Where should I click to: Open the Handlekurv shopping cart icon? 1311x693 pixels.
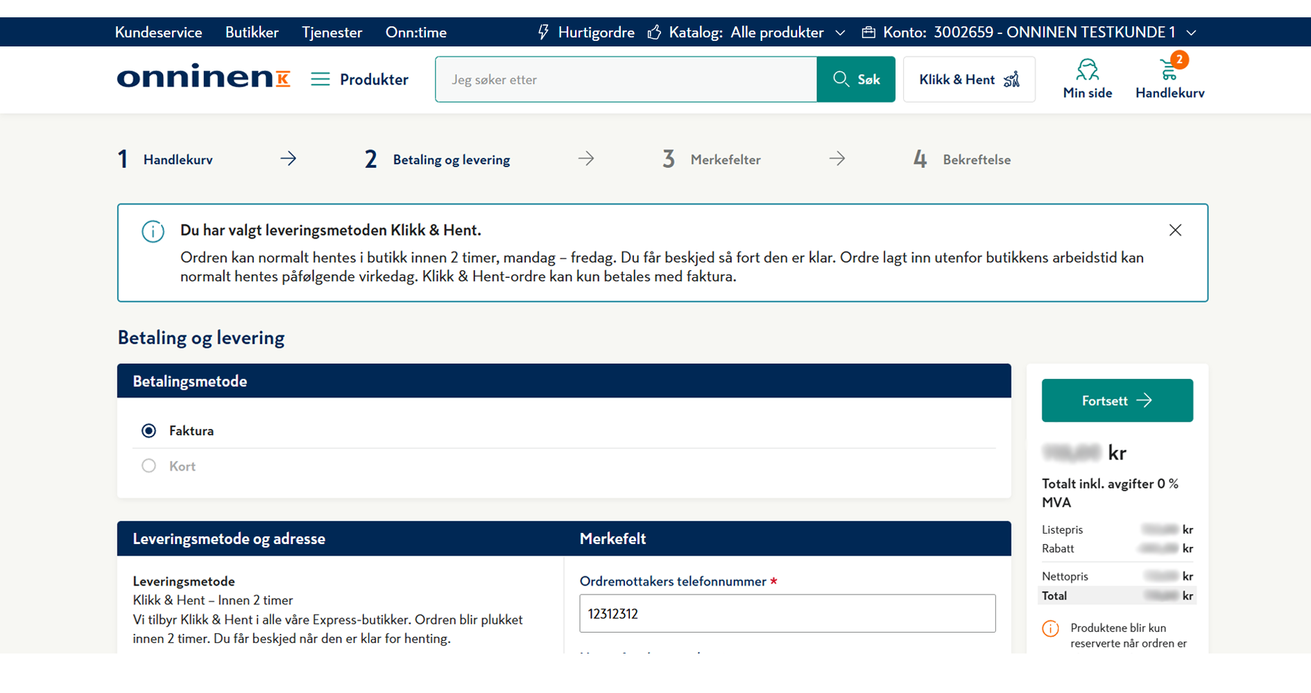coord(1169,71)
